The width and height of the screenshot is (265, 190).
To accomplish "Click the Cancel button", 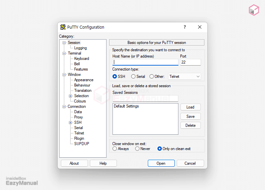I will pos(190,163).
